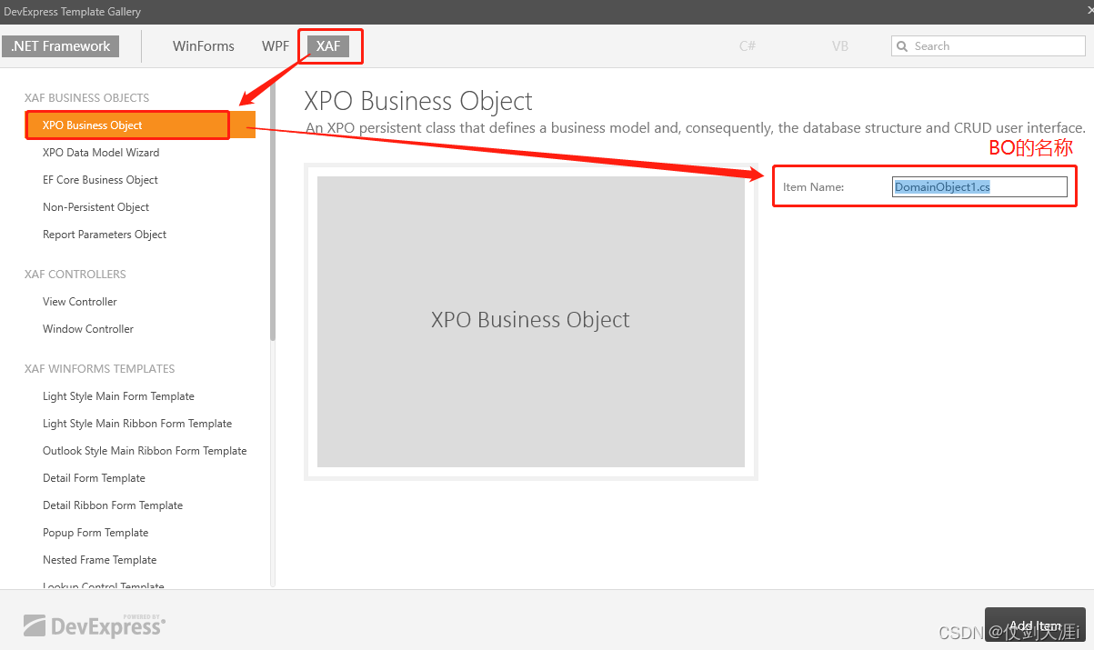1094x650 pixels.
Task: Select EF Core Business Object
Action: (100, 180)
